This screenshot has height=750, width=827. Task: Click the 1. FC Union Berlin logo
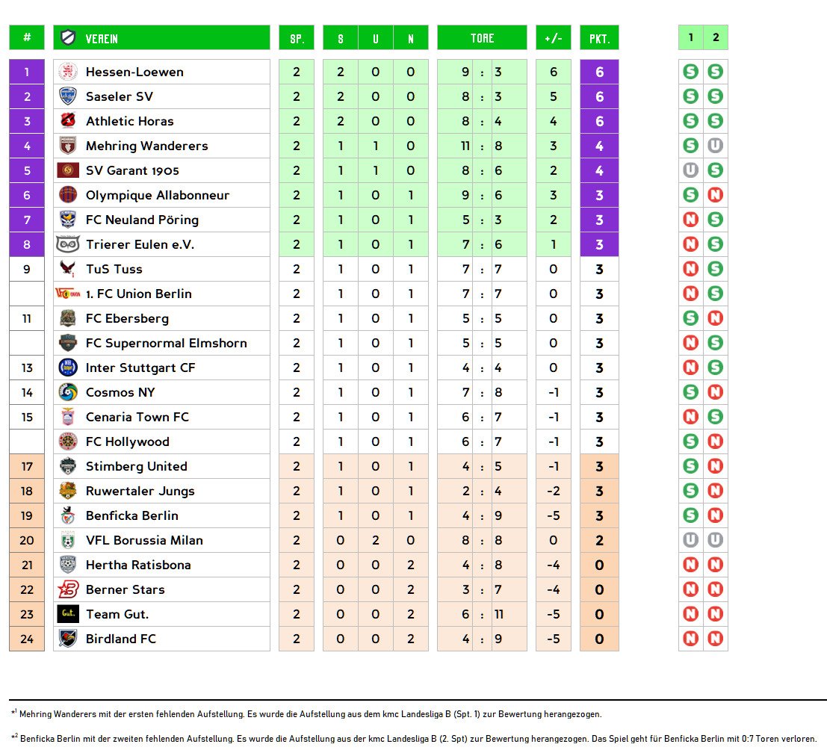pyautogui.click(x=68, y=294)
